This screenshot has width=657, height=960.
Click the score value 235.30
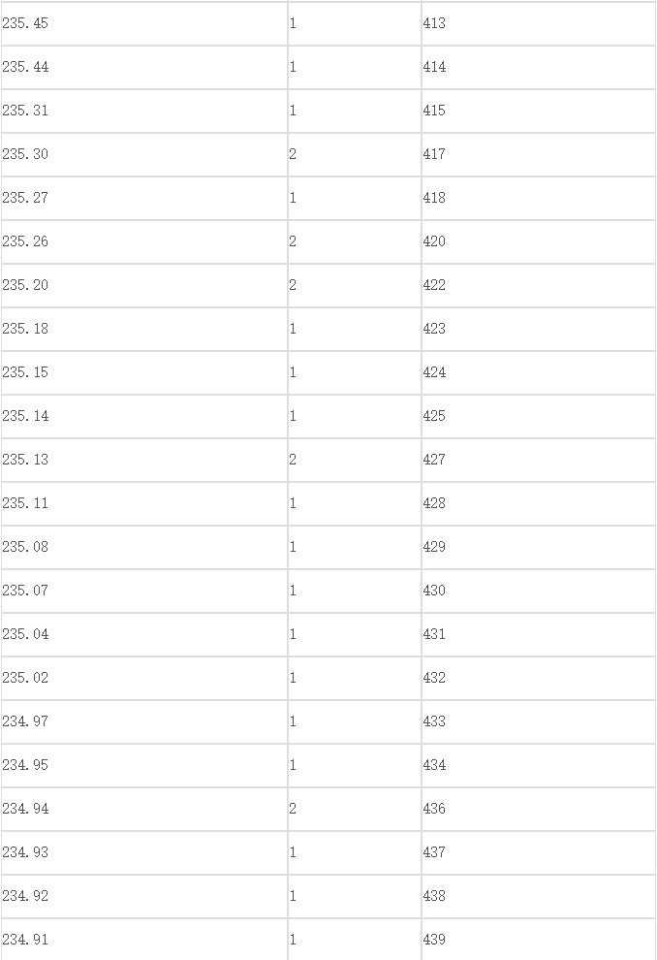144,154
